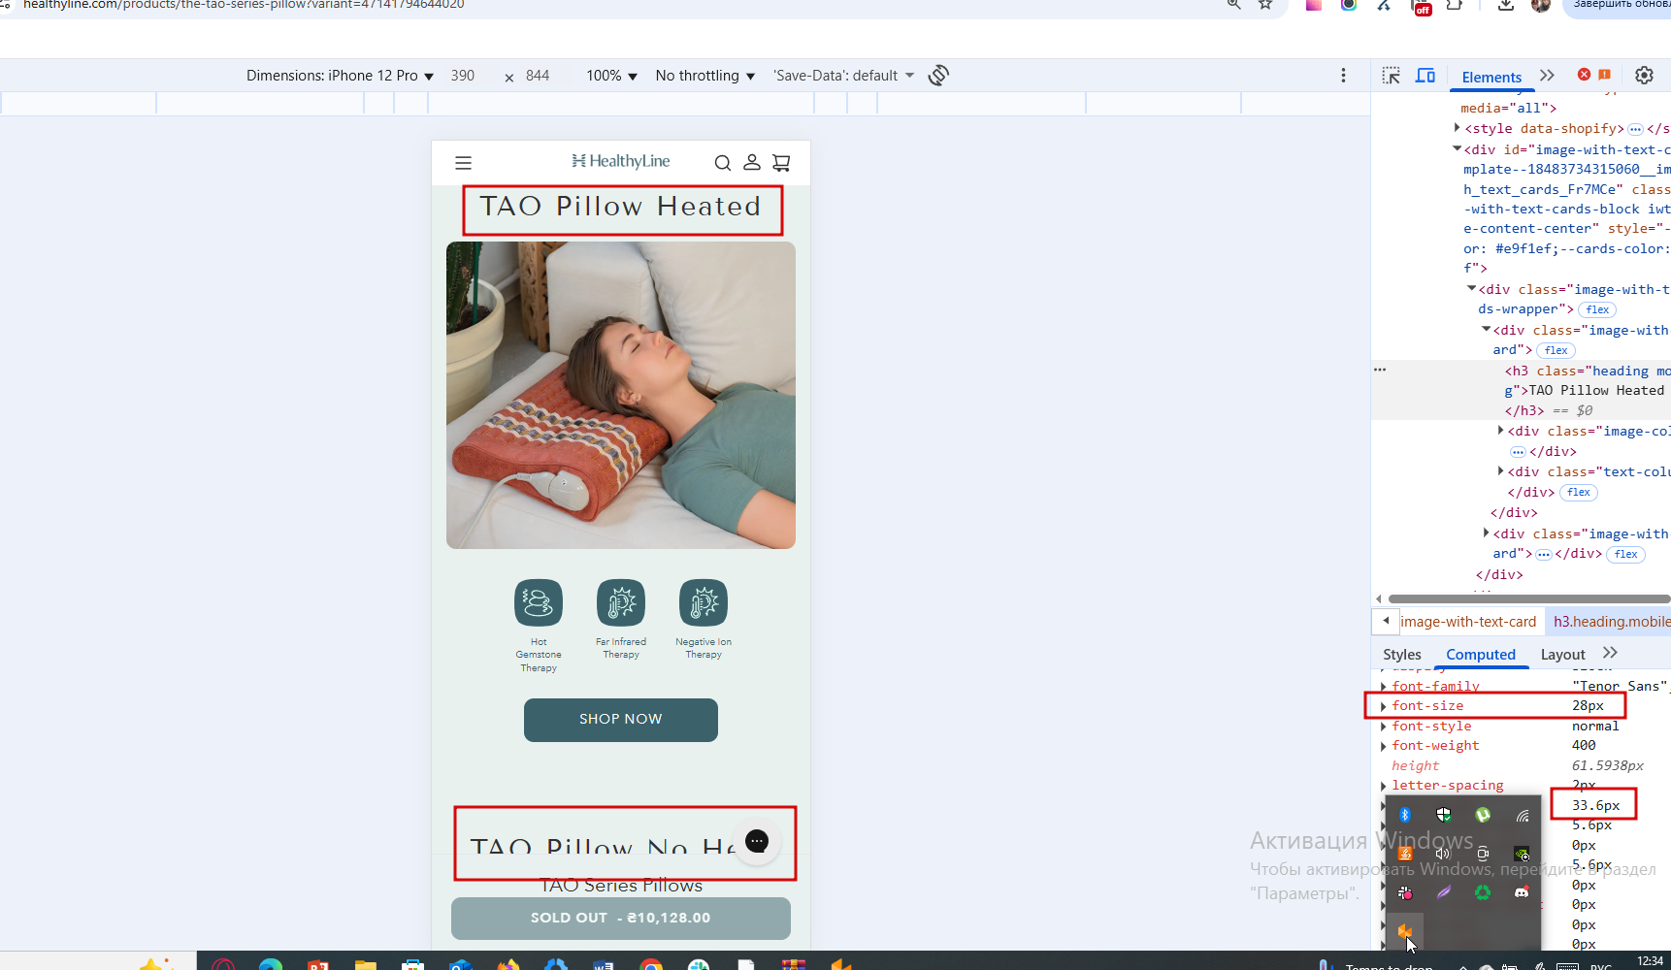
Task: Expand the style data-shopify node
Action: [x=1458, y=128]
